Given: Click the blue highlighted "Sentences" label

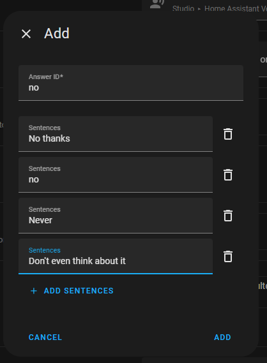Looking at the screenshot, I should [45, 250].
